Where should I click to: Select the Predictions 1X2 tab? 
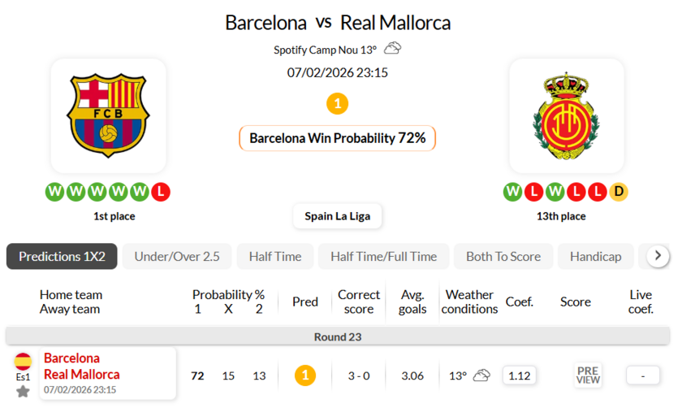coord(62,256)
